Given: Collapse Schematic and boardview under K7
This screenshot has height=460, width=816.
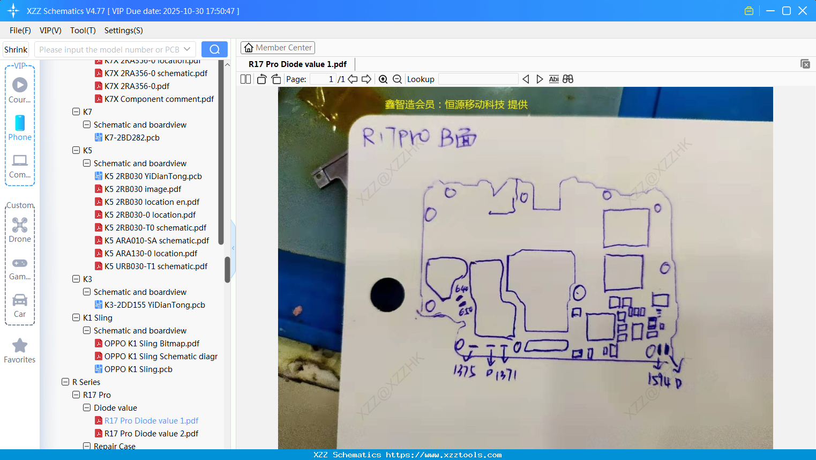Looking at the screenshot, I should [x=87, y=124].
